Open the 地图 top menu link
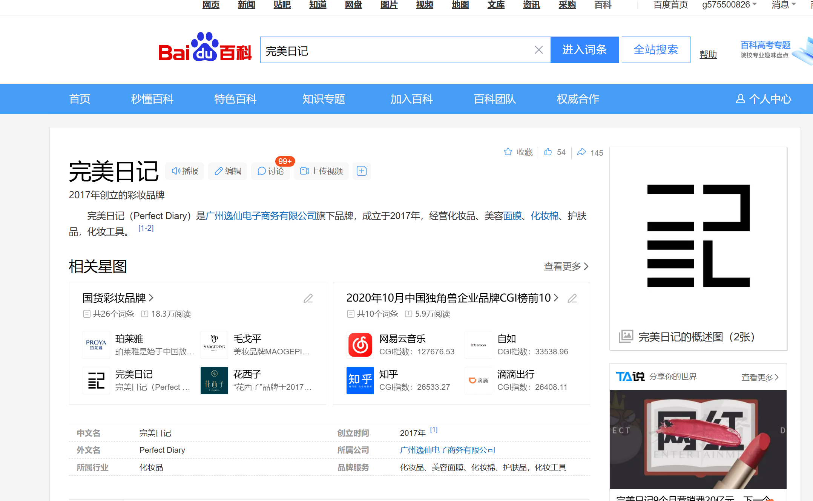This screenshot has width=813, height=501. pyautogui.click(x=460, y=5)
